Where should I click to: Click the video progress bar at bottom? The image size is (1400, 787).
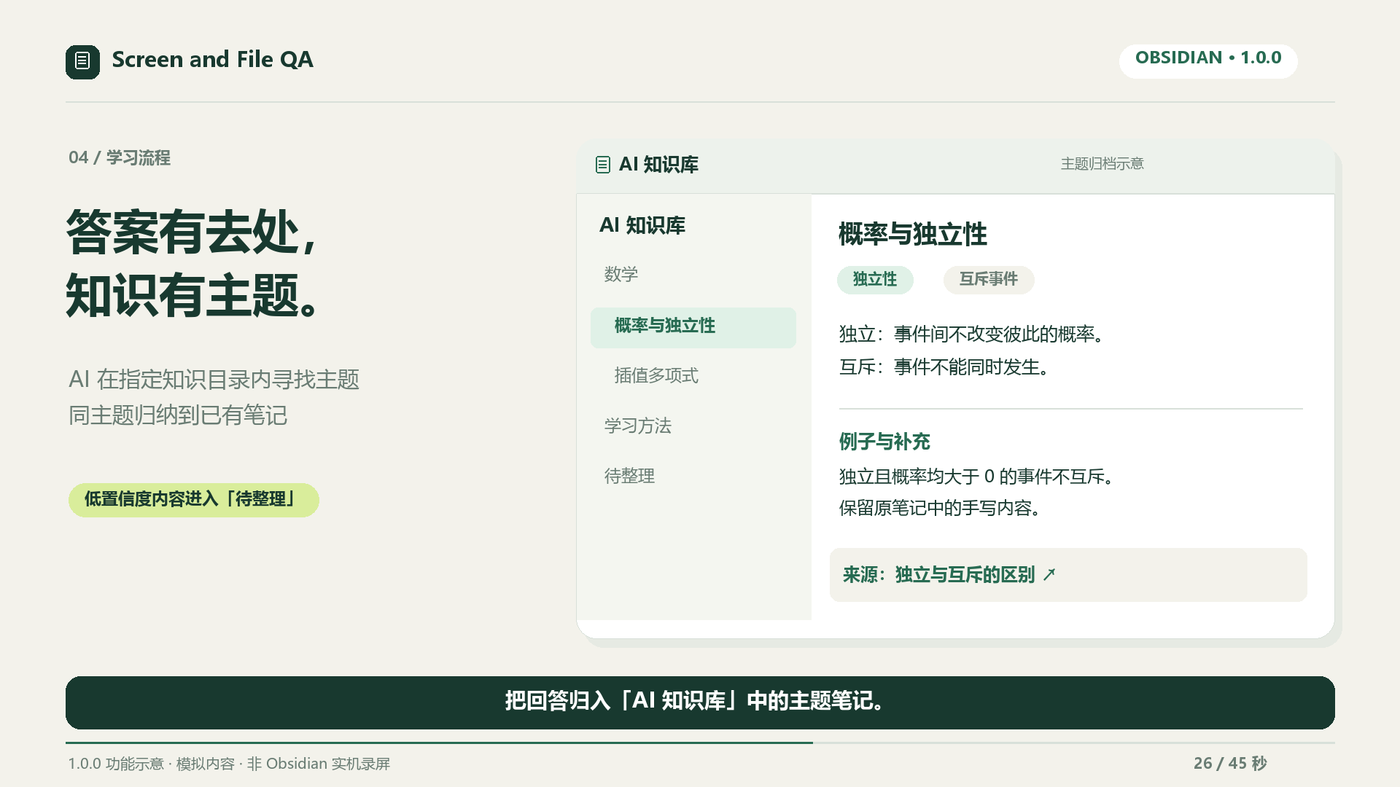point(700,743)
